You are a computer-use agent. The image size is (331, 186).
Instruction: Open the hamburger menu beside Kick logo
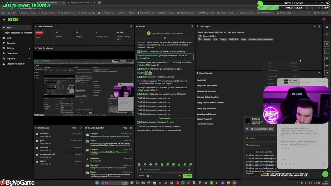[x=4, y=19]
